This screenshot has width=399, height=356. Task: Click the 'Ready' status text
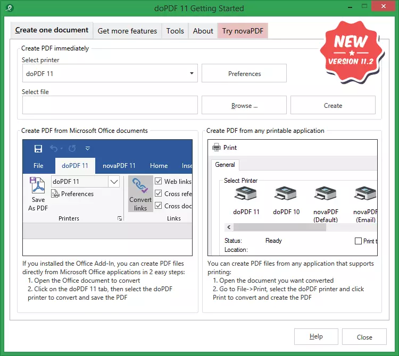click(x=273, y=240)
